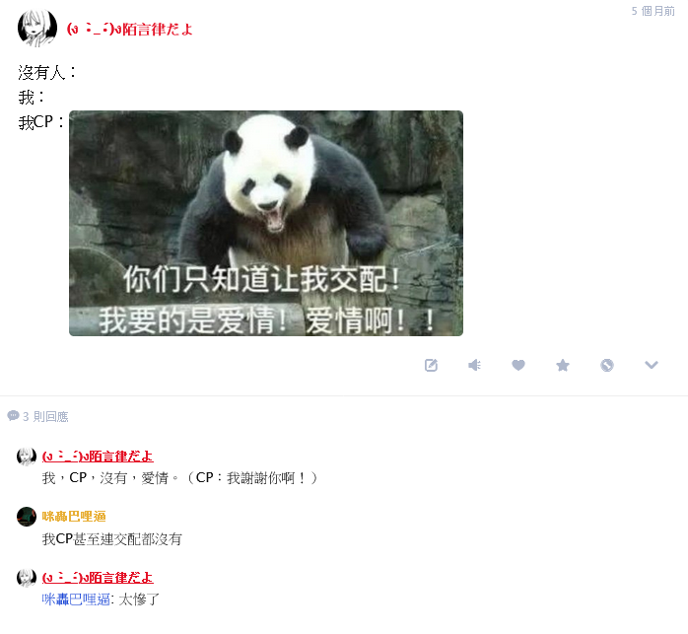Open author name 陌言律だよ in post header
The height and width of the screenshot is (634, 688).
[x=129, y=30]
